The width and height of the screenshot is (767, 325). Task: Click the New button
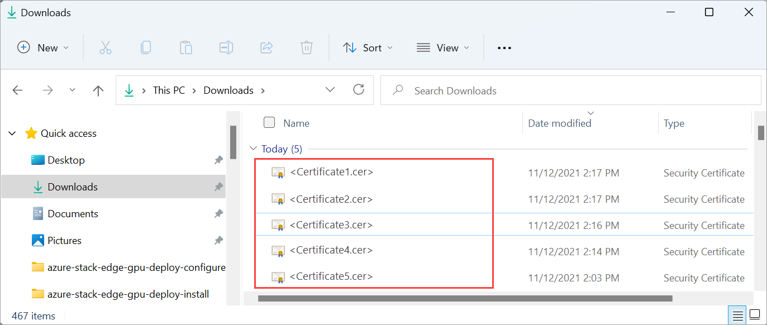click(43, 48)
